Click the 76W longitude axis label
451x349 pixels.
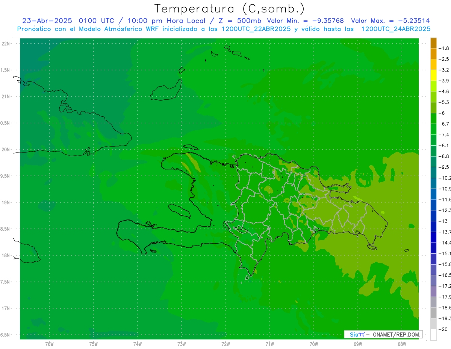coord(49,344)
